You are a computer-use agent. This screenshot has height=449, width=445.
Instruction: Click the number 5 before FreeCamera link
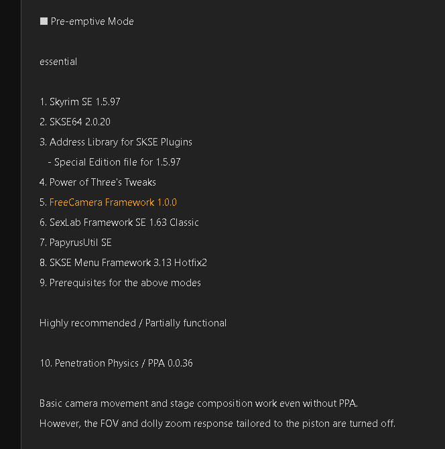pos(43,202)
